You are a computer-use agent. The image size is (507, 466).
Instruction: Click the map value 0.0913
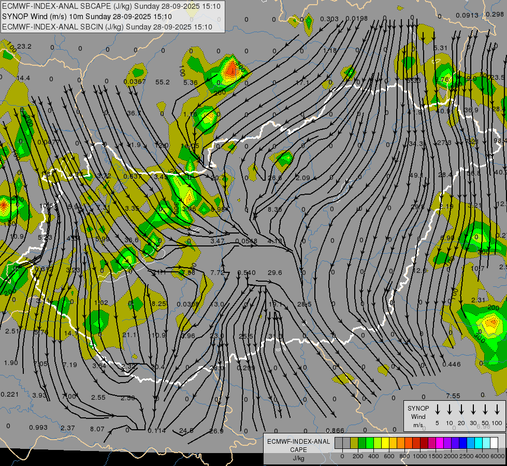[x=467, y=15]
